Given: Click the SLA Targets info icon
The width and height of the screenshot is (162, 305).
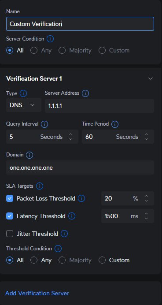Looking at the screenshot, I should tap(40, 186).
